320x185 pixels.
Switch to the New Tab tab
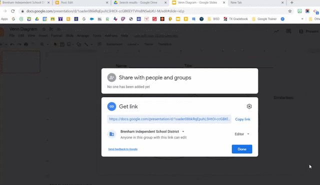point(256,2)
